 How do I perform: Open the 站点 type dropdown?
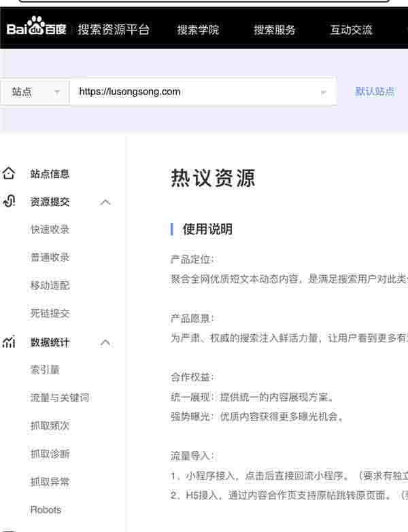pyautogui.click(x=35, y=92)
